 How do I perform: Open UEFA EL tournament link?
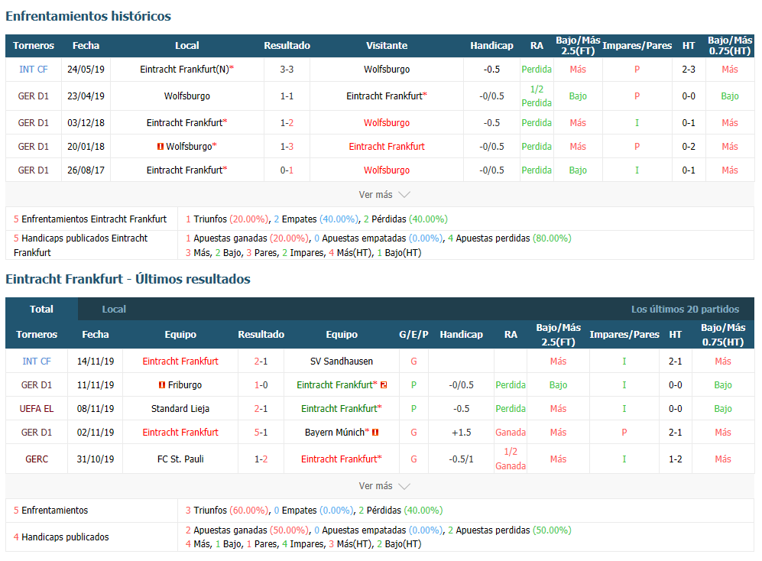pos(37,409)
